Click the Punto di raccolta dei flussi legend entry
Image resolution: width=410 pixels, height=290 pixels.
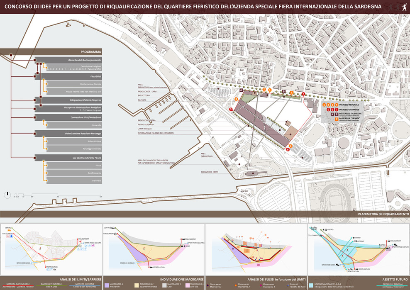296,285
